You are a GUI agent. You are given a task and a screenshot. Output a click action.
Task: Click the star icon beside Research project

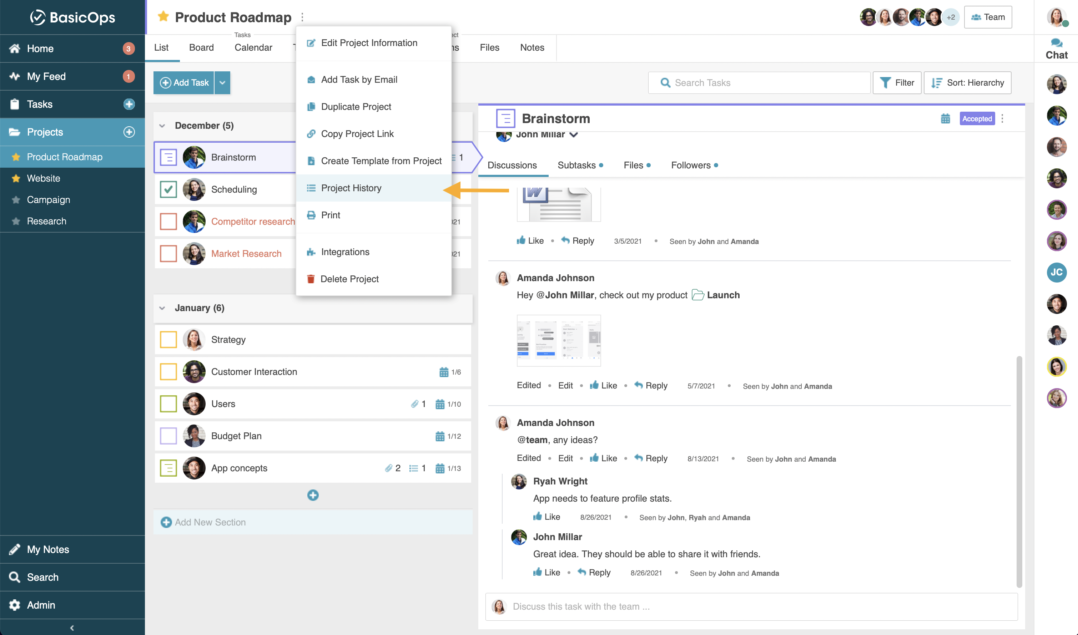[16, 221]
